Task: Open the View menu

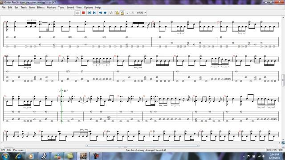Action: [79, 8]
